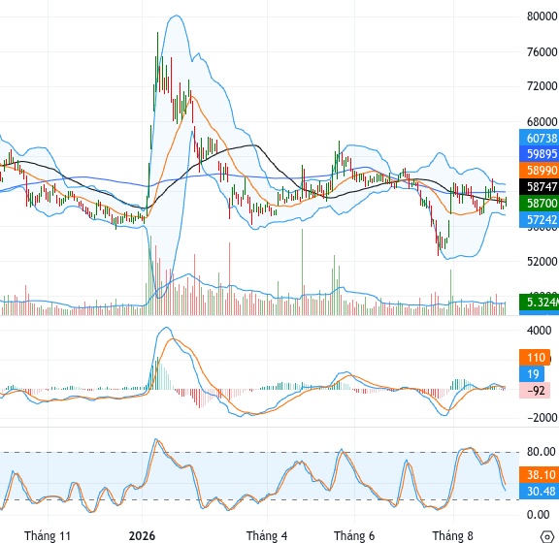Click the pink -92 histogram label

coord(535,391)
